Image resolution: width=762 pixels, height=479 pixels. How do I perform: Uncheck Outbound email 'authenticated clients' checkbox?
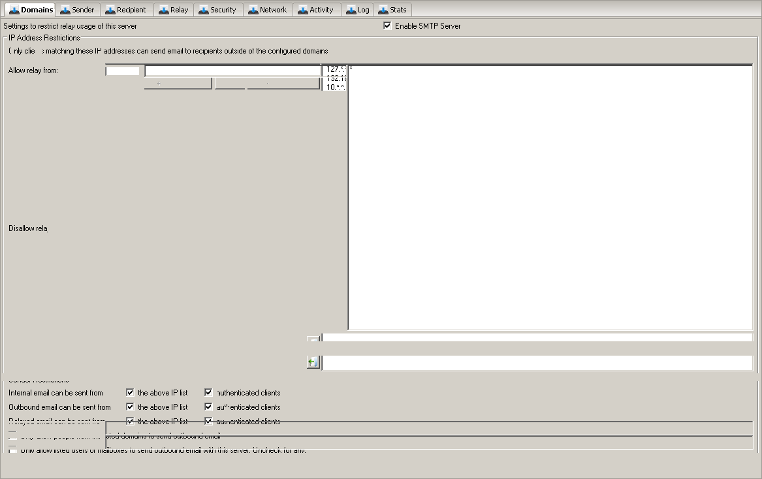(x=209, y=407)
